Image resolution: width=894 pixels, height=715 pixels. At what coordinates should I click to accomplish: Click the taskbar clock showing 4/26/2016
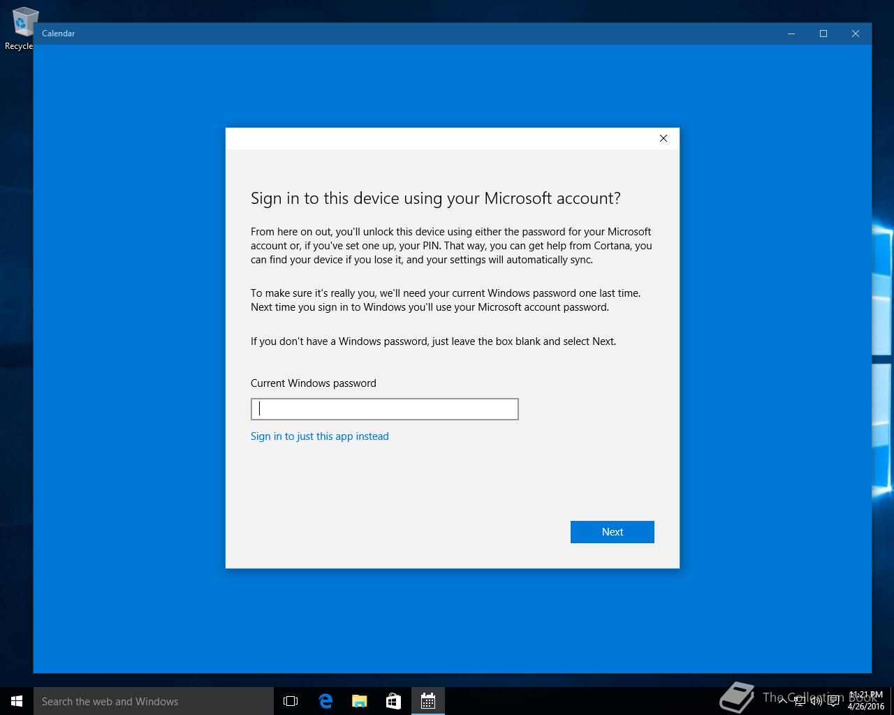[866, 701]
